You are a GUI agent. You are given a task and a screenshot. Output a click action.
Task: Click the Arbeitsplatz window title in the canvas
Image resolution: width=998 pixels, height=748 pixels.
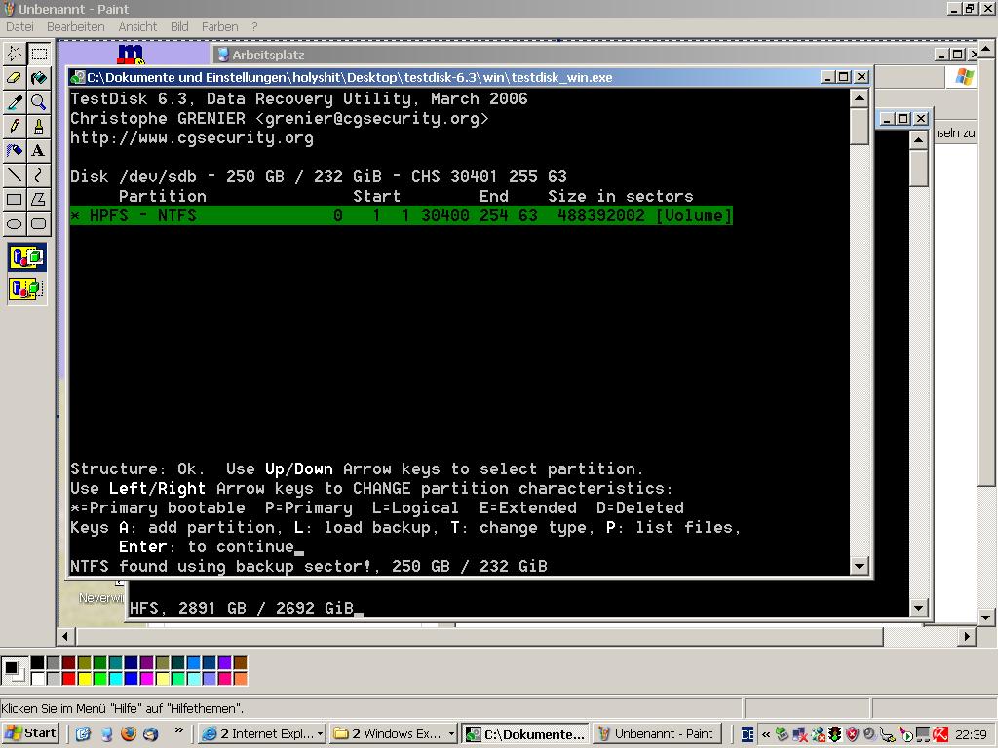pos(268,55)
